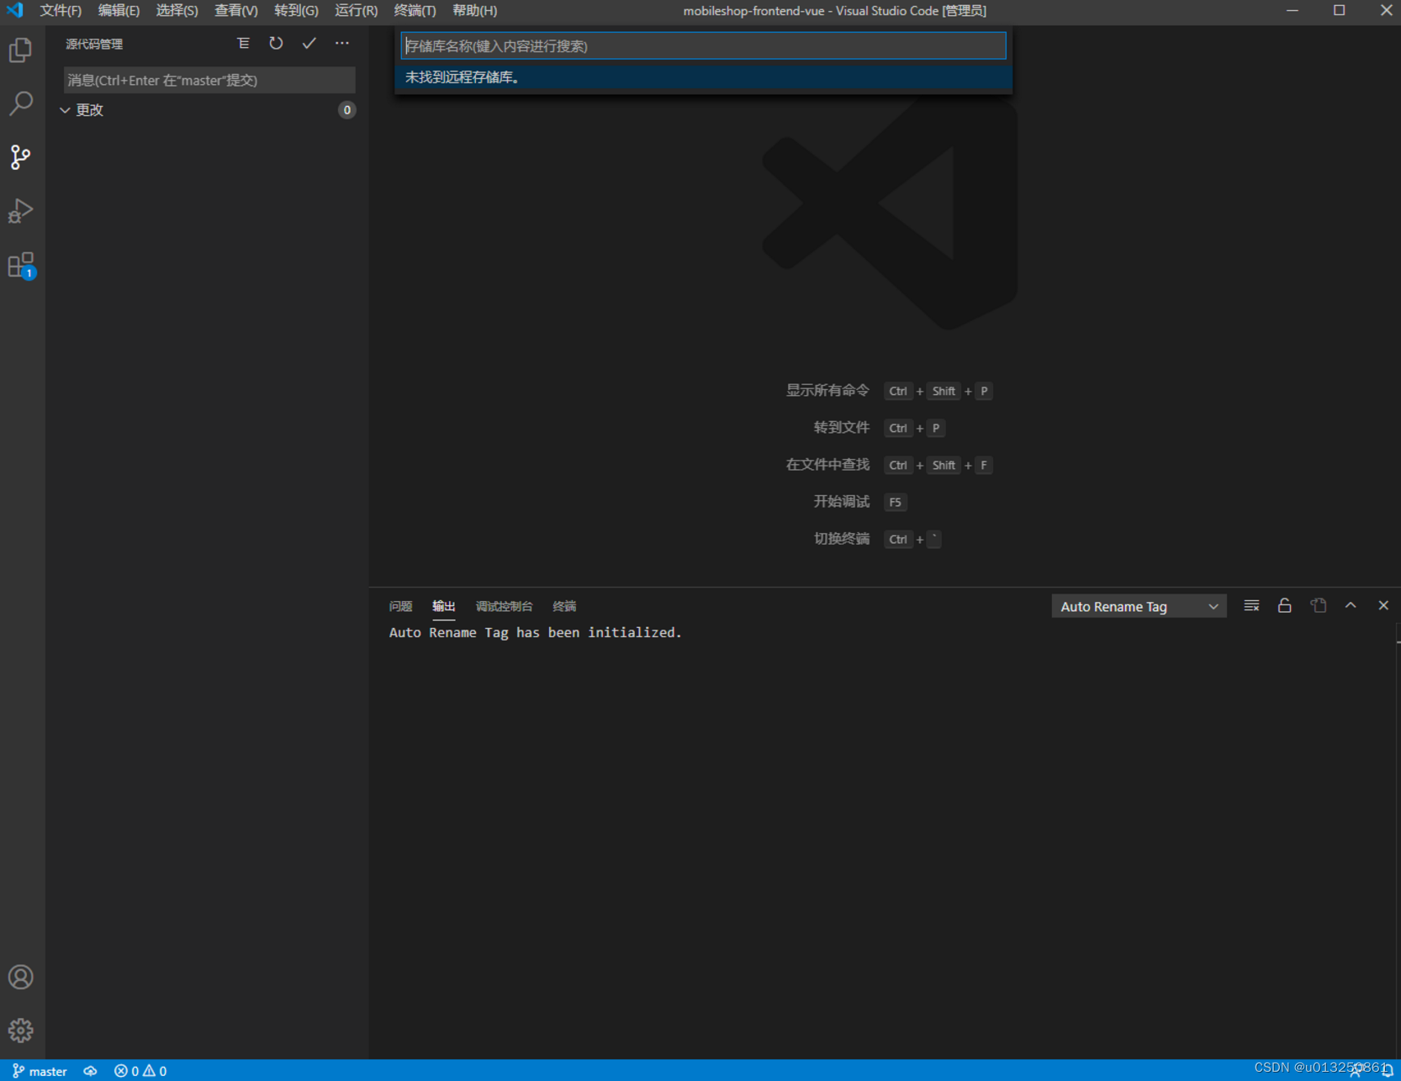Switch to the 输出 panel tab

pos(443,606)
